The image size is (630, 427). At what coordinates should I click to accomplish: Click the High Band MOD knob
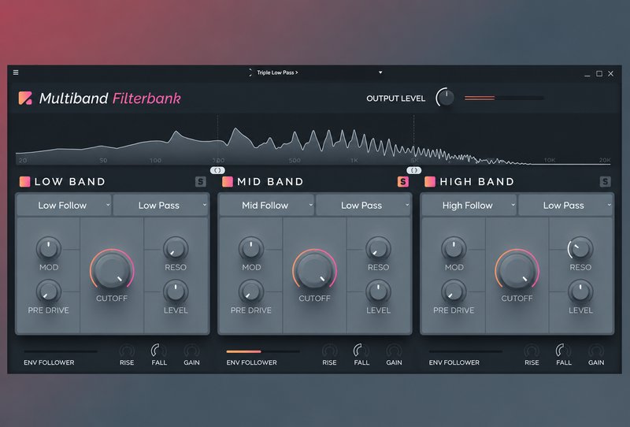pos(454,248)
